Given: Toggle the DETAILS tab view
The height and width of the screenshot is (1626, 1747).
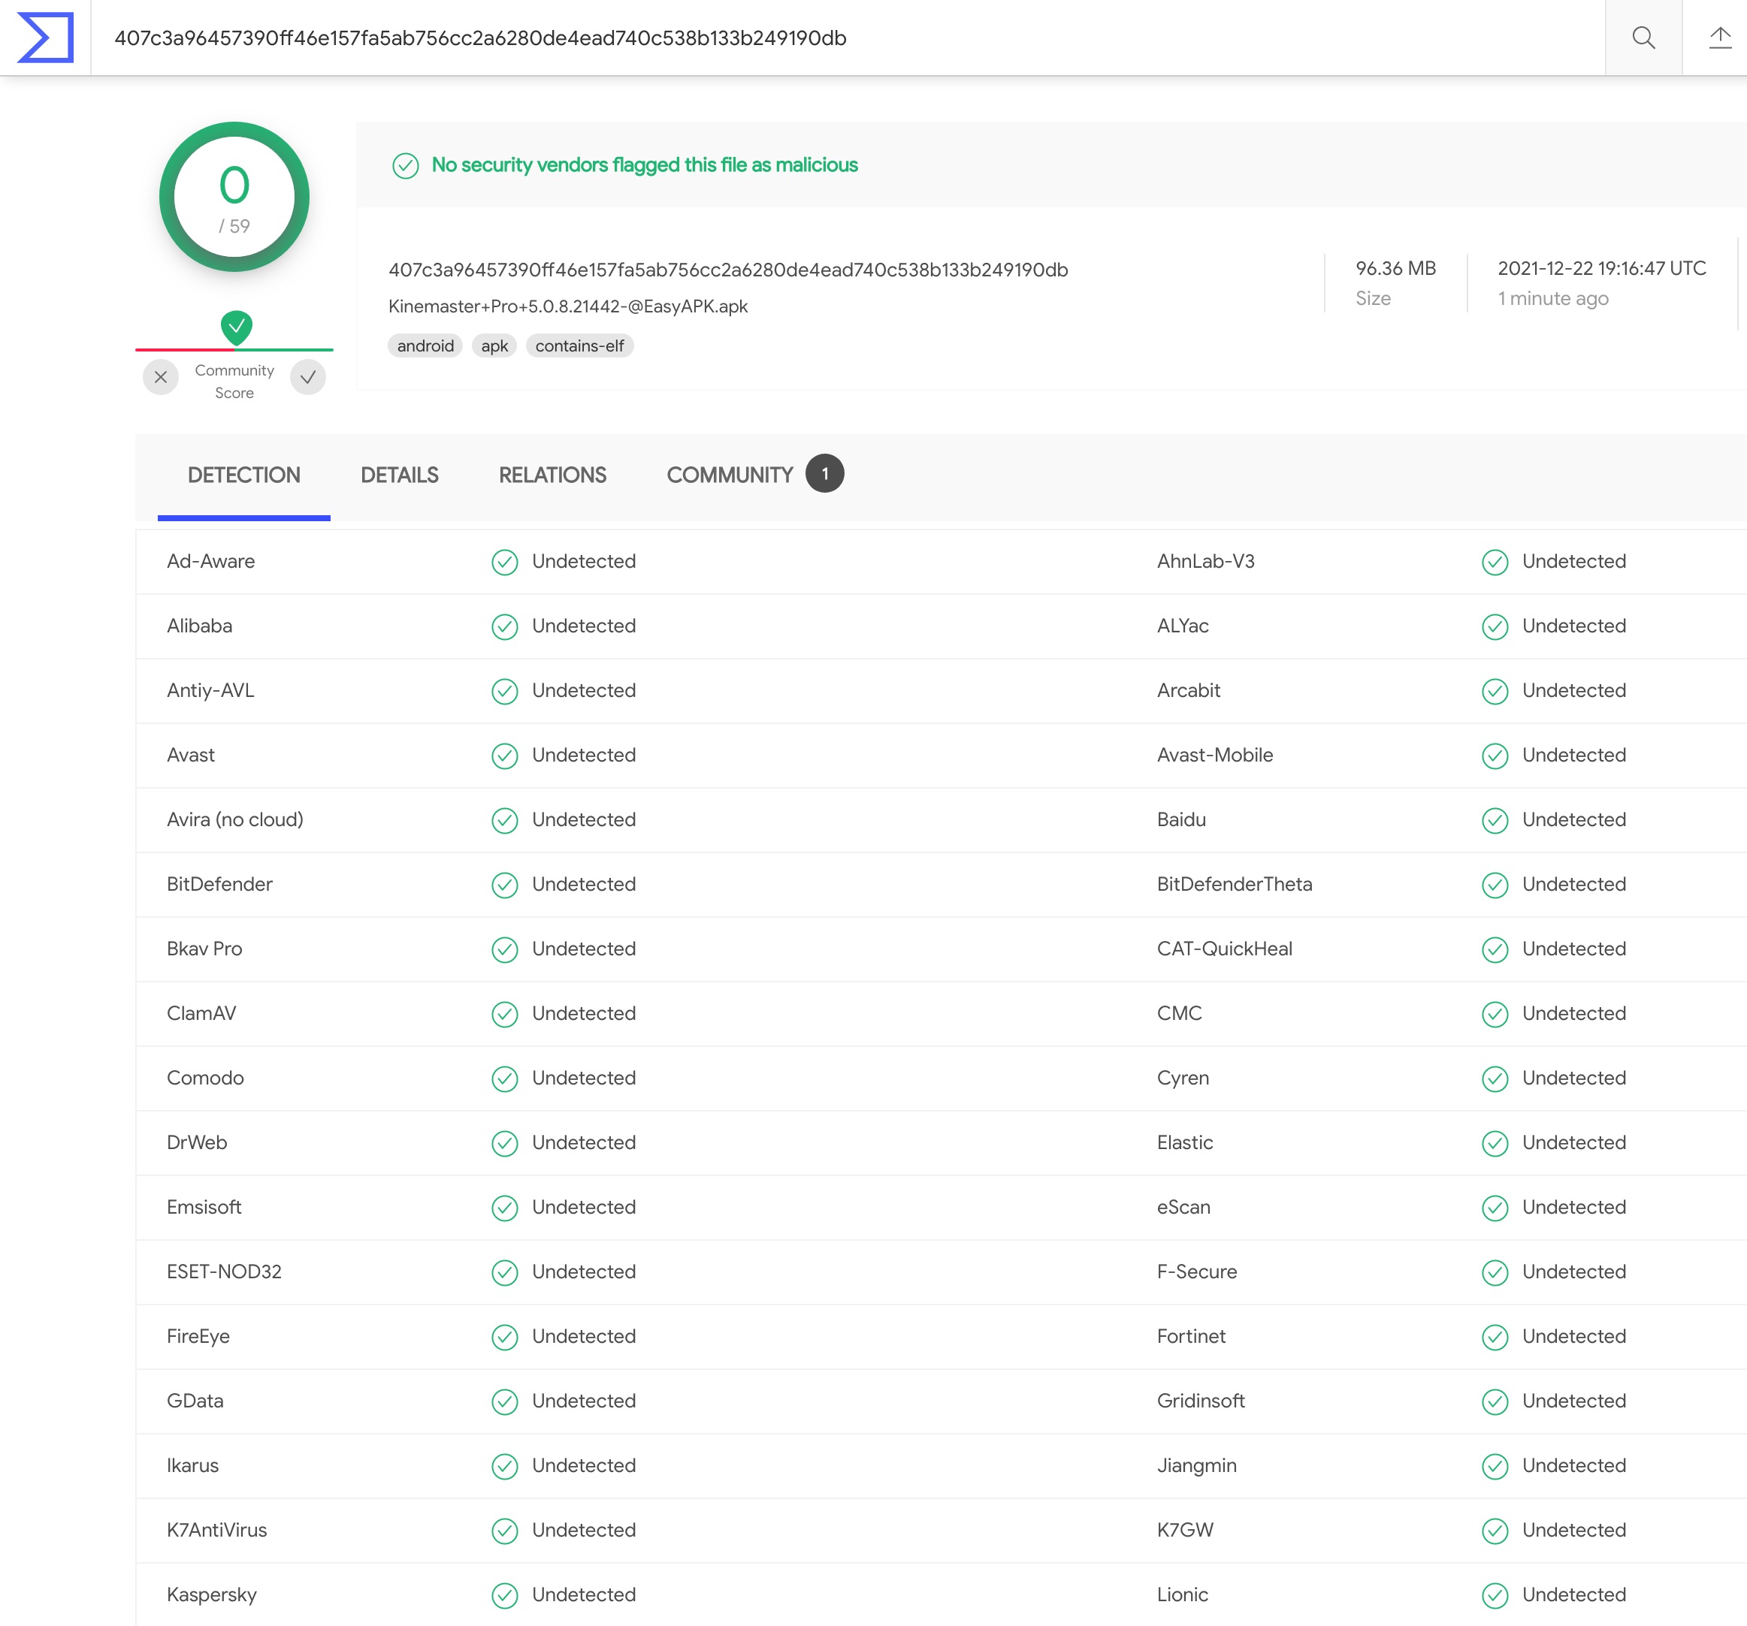Looking at the screenshot, I should coord(399,475).
